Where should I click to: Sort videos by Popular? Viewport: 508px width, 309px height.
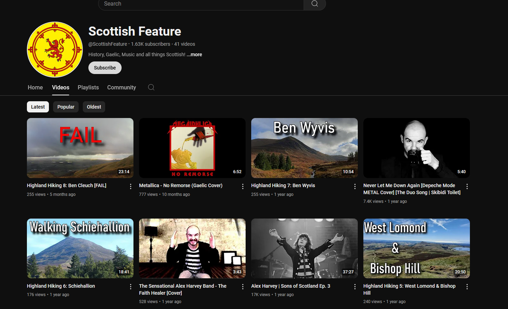point(66,107)
